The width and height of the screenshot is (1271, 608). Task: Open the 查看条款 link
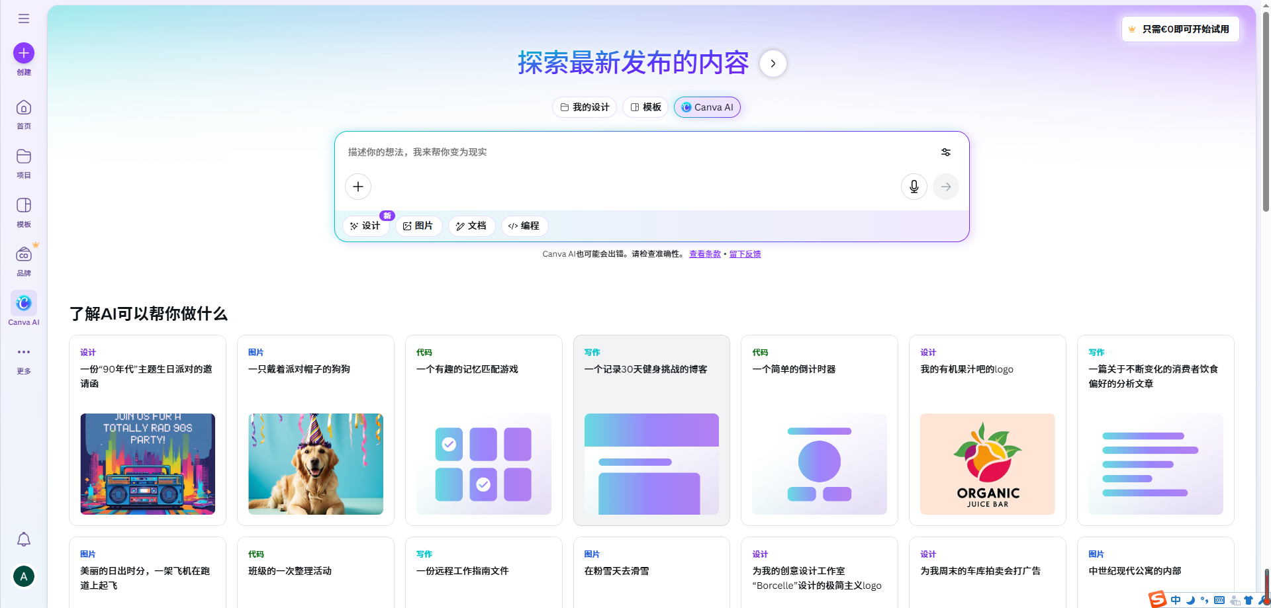pyautogui.click(x=704, y=253)
